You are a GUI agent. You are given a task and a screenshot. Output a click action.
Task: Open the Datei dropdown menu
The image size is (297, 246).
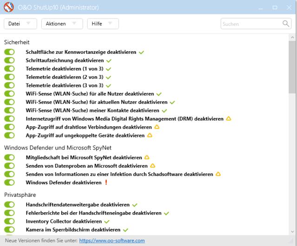point(20,24)
